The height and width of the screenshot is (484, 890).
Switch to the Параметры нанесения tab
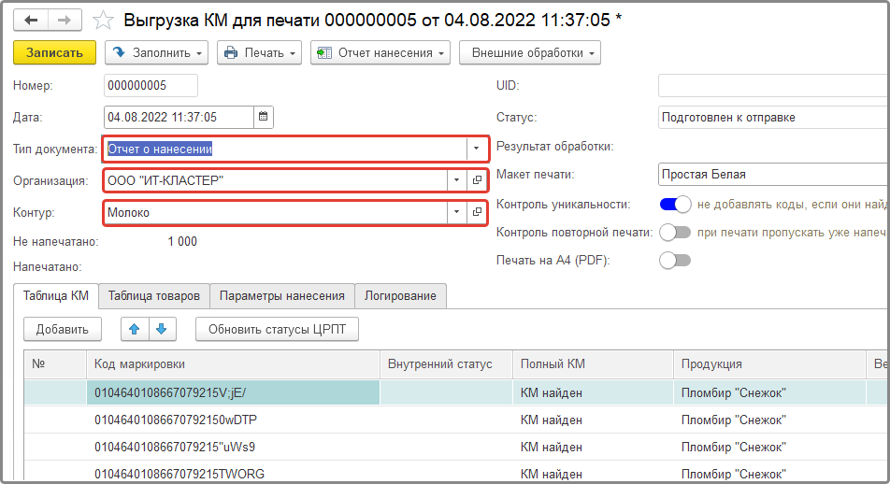tap(282, 295)
